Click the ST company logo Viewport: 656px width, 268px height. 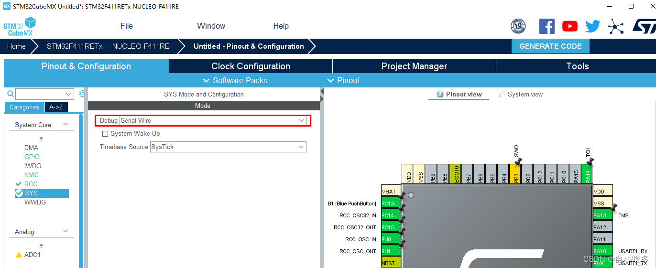click(644, 26)
